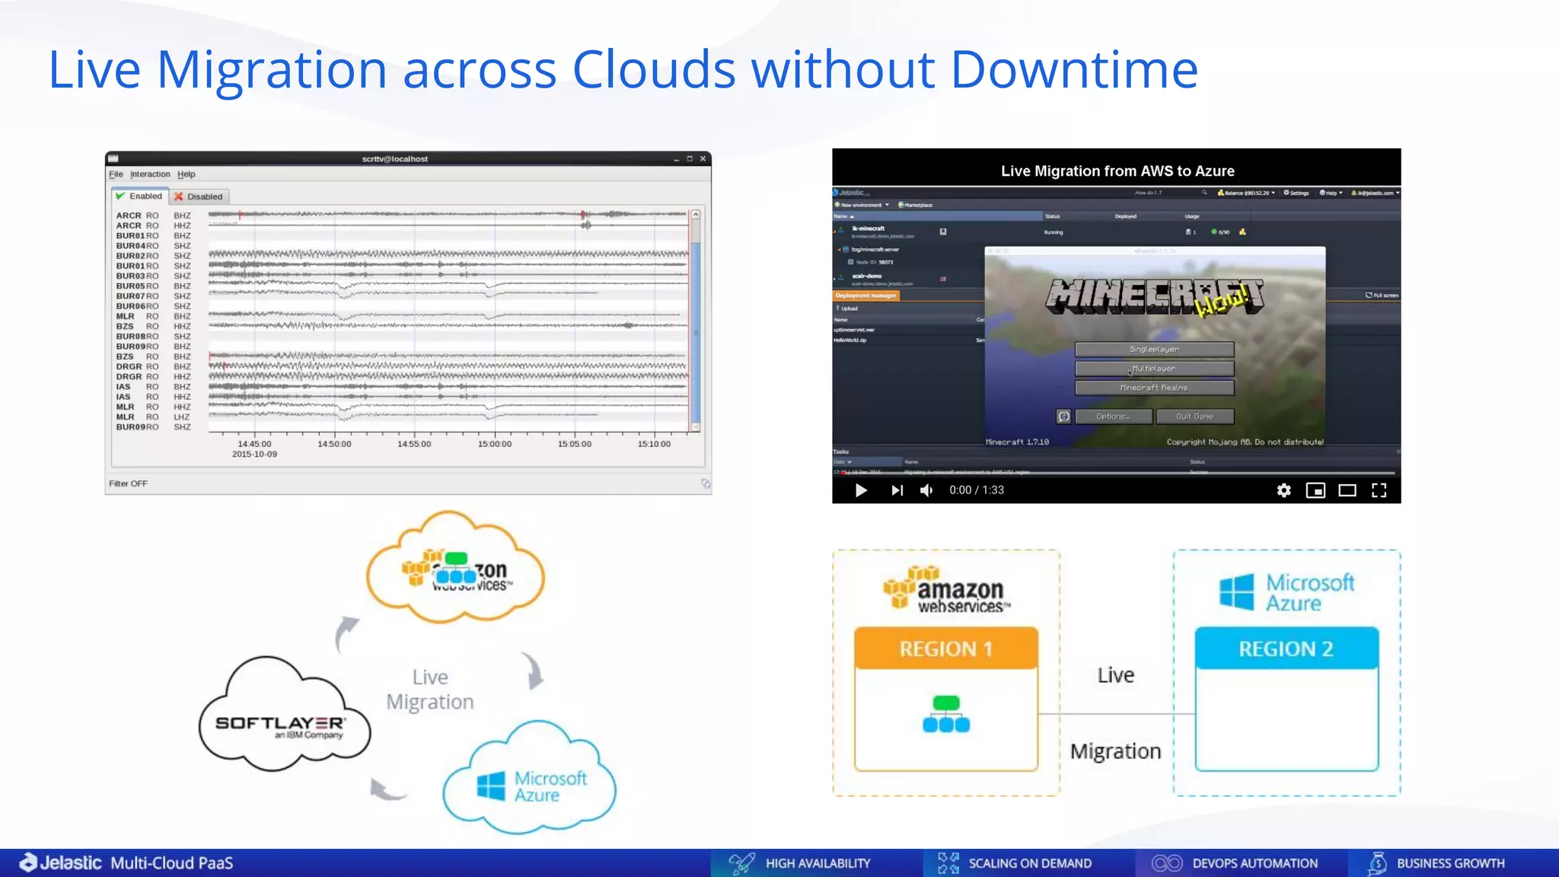1559x877 pixels.
Task: Click the flag icon beside scalr-demo
Action: pos(943,279)
